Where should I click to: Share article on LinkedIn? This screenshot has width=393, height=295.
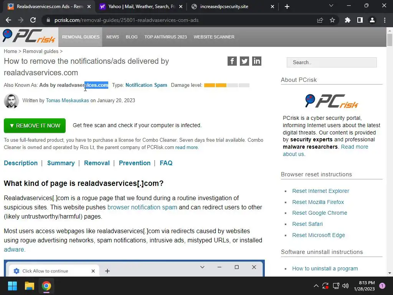pos(257,61)
